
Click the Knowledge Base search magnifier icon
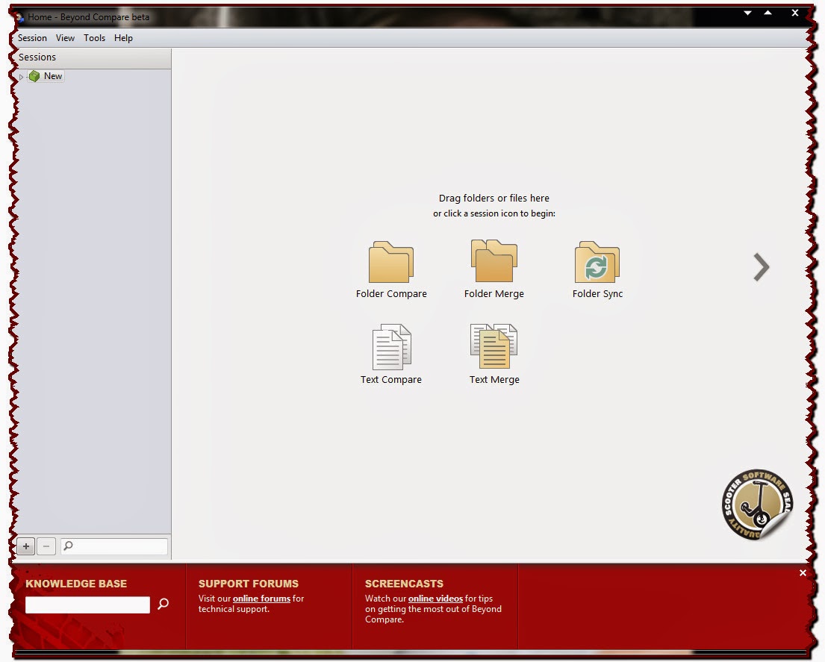[163, 604]
